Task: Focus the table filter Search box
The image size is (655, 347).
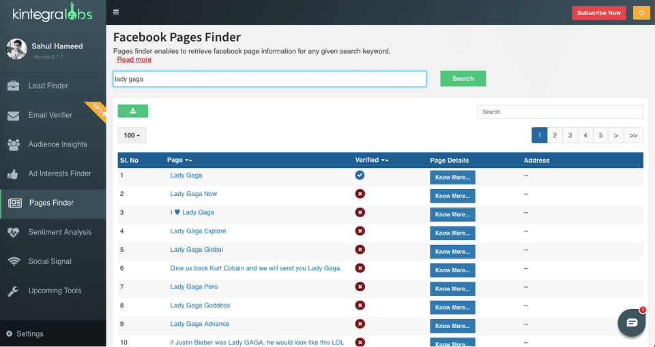Action: [560, 112]
